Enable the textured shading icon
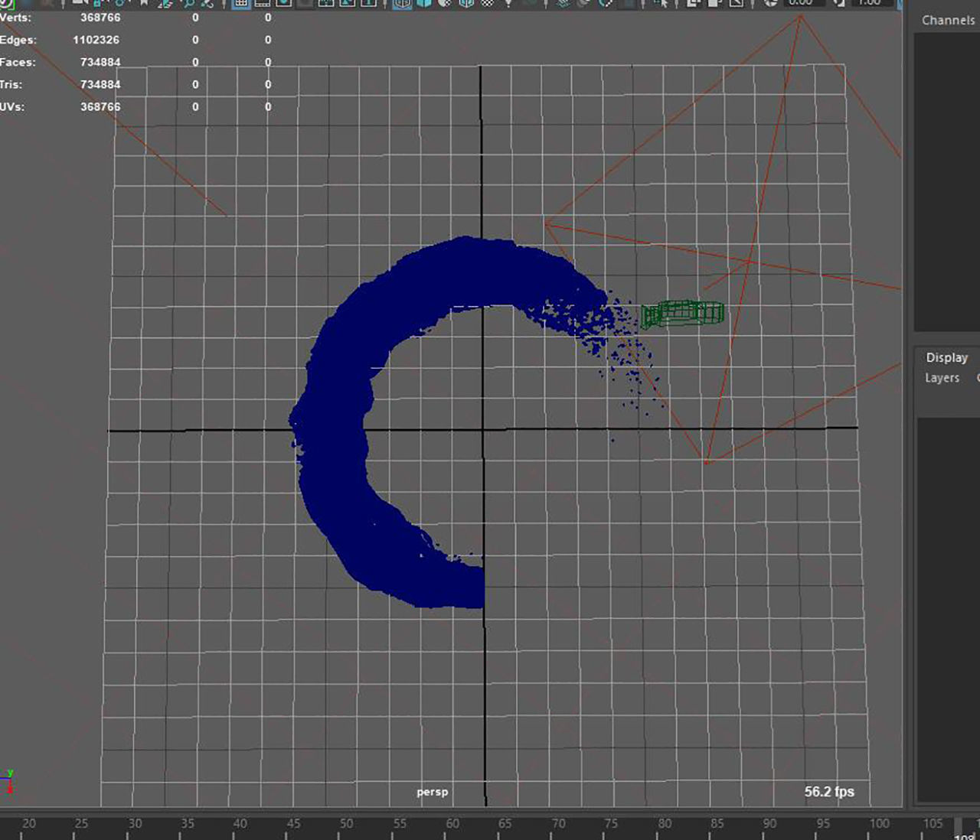Image resolution: width=980 pixels, height=840 pixels. (442, 5)
